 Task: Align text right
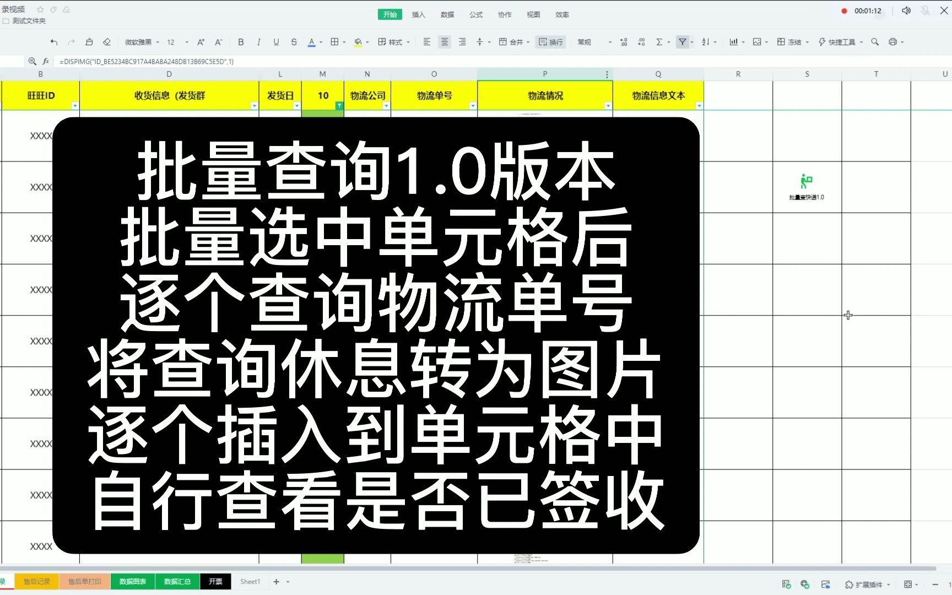(462, 42)
